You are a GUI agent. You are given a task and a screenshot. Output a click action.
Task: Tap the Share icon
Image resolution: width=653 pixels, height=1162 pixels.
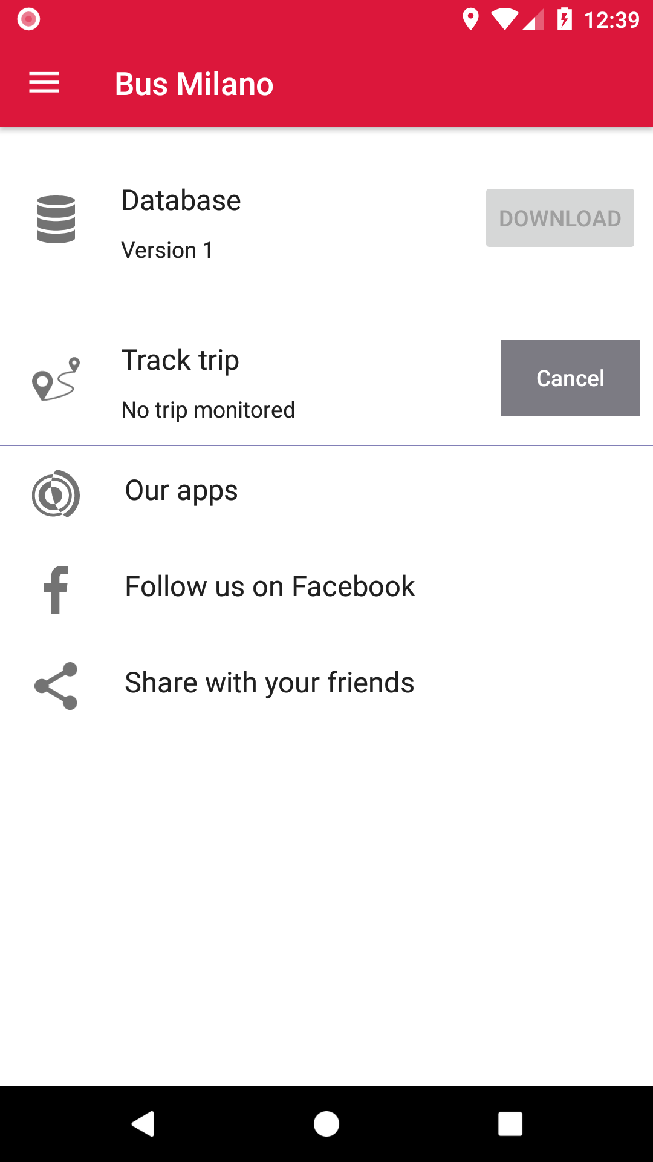[x=56, y=686]
